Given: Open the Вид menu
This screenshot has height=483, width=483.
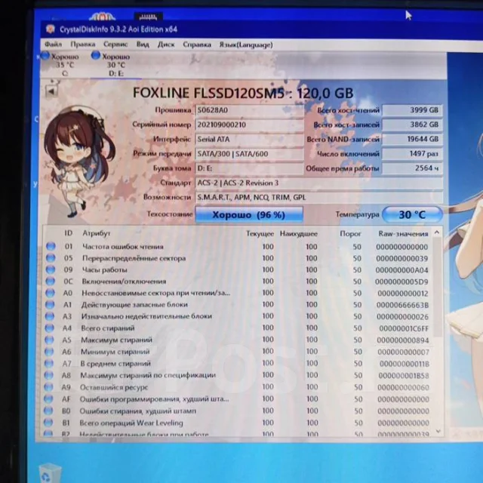Looking at the screenshot, I should [x=143, y=45].
